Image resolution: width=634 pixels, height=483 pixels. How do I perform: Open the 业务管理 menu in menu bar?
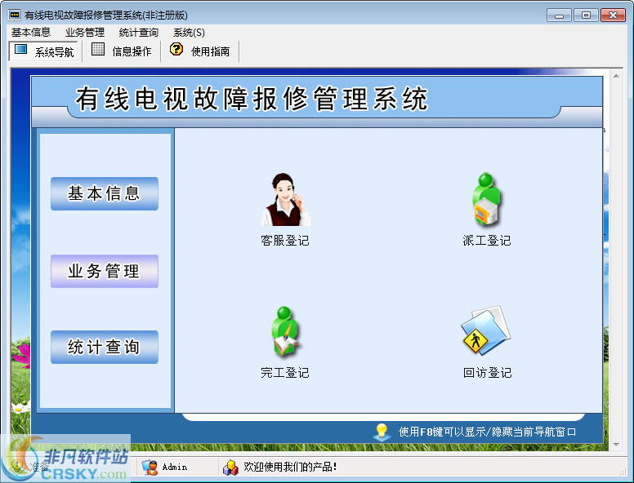(x=85, y=33)
